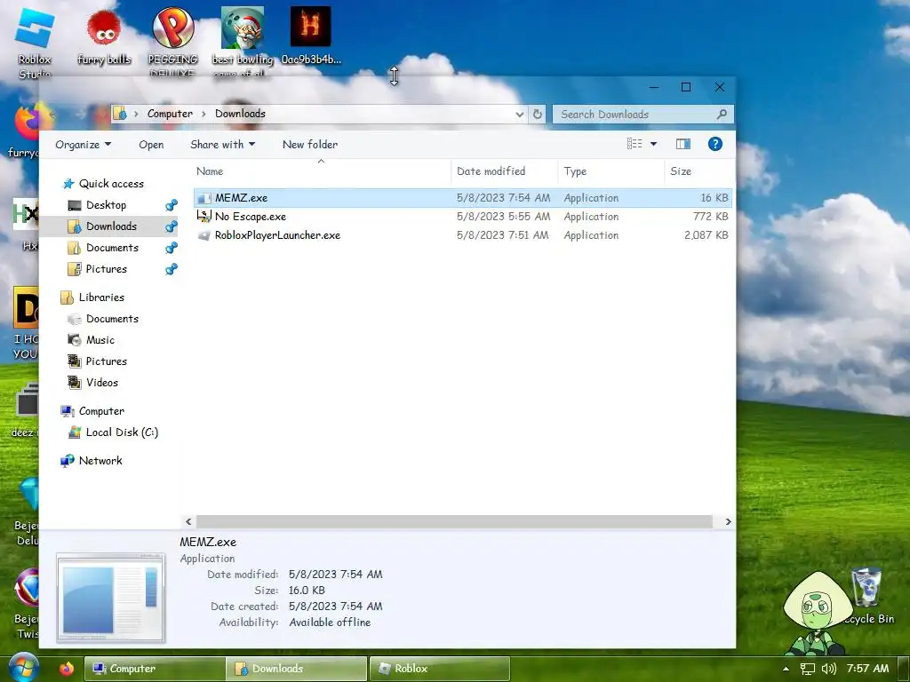Open the PEGGING DELUXE desktop icon
Viewport: 910px width, 682px height.
(x=173, y=41)
